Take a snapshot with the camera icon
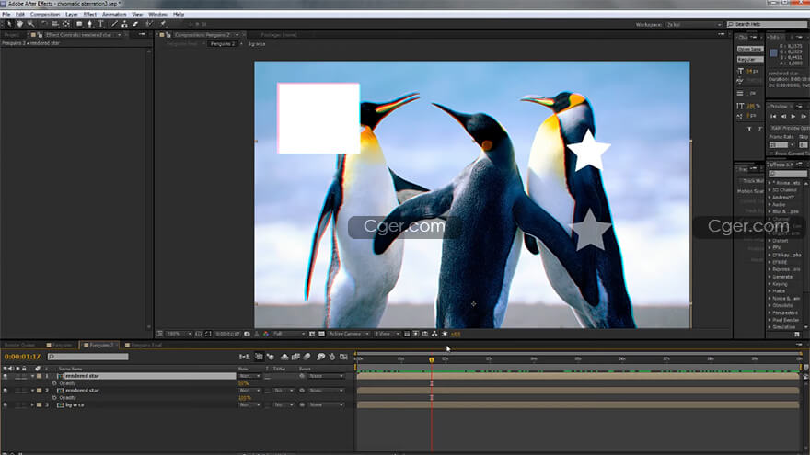This screenshot has width=810, height=455. click(x=247, y=334)
